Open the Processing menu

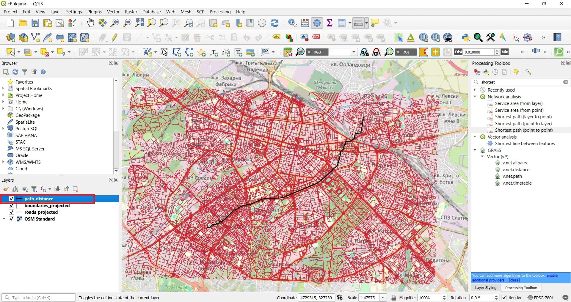tap(220, 12)
